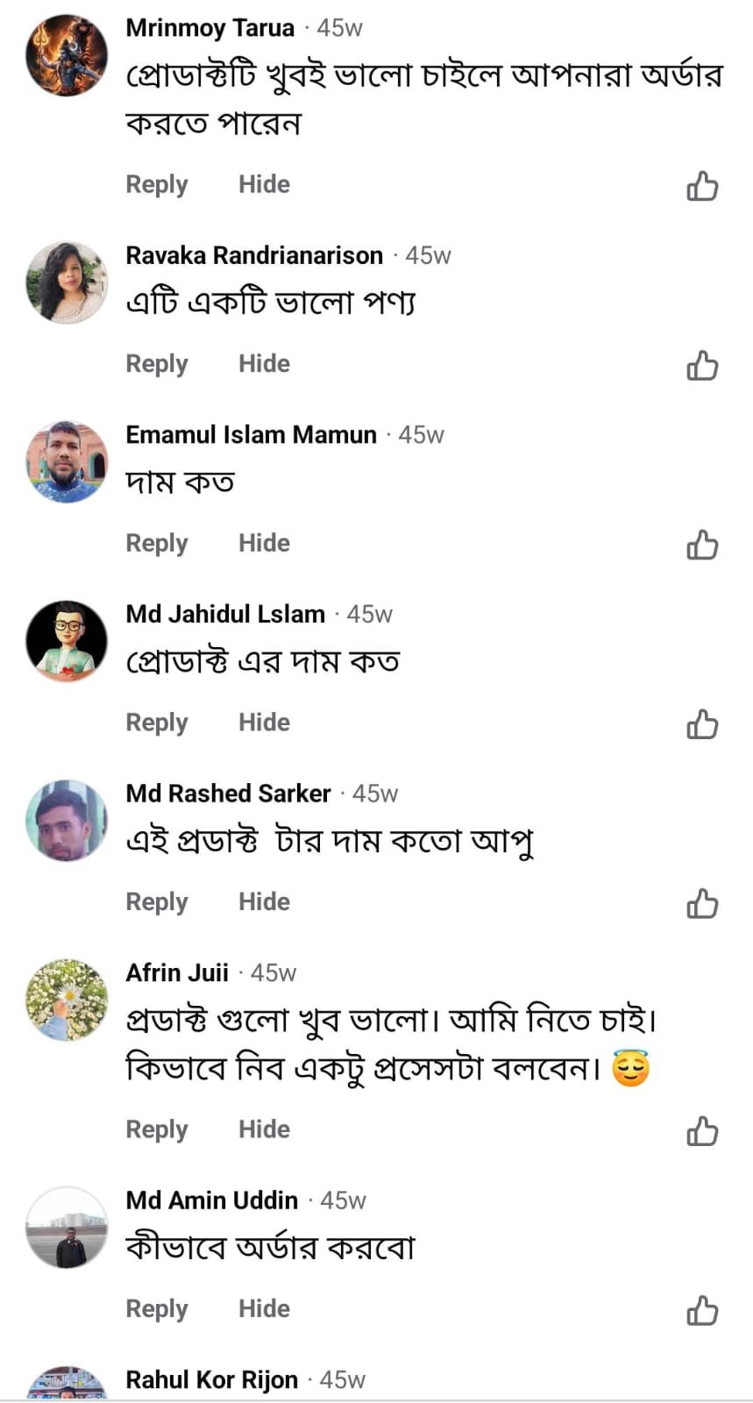Open Ravaka Randrianarison's avatar

click(67, 282)
